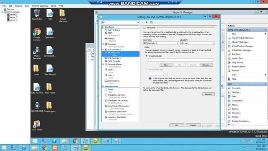This screenshot has width=268, height=151.
Task: Open the View menu in the menu bar
Action: point(27,6)
